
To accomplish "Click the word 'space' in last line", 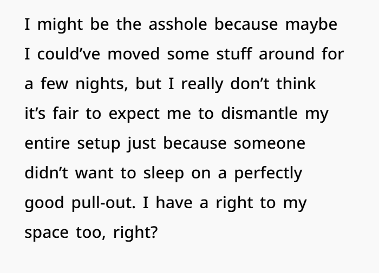I will 47,233.
